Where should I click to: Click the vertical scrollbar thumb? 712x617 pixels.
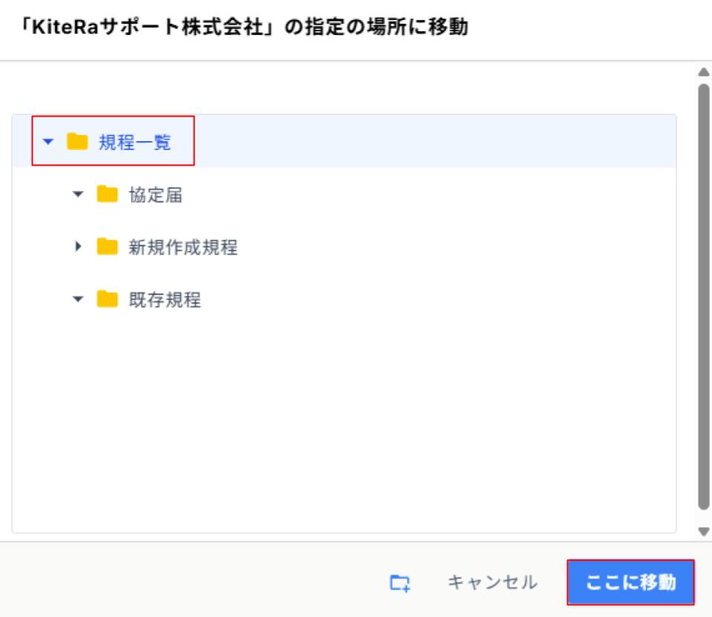pos(703,297)
